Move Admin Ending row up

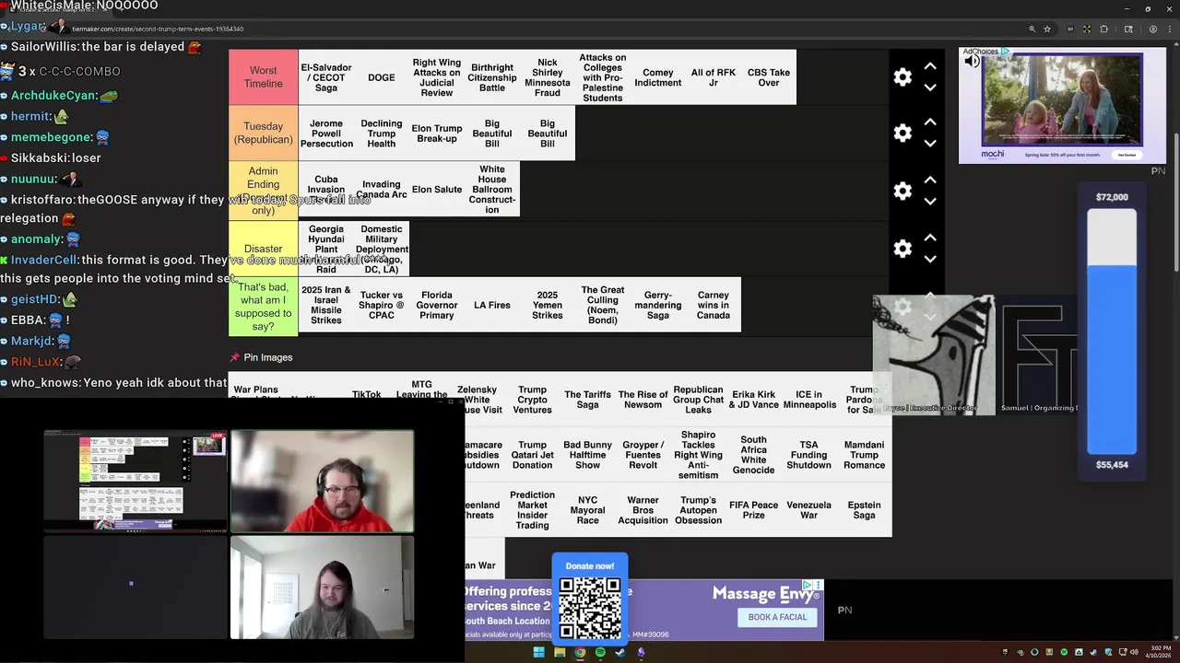click(x=930, y=180)
